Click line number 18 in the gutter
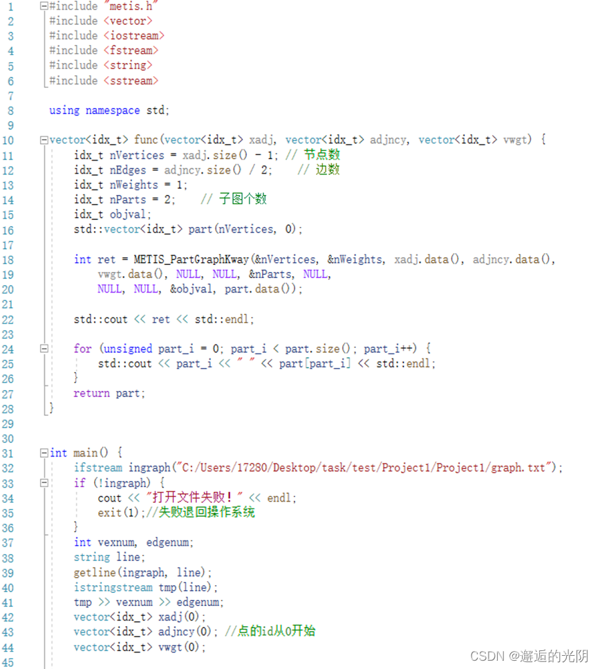The image size is (598, 669). 8,260
